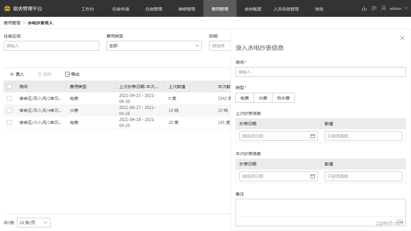The image size is (411, 231).
Task: Check the checkbox for the 双人间/2单元 电费 row
Action: [9, 98]
